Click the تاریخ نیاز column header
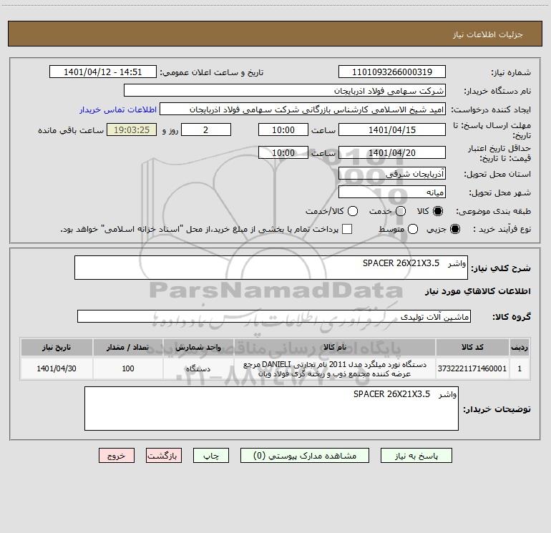 tap(57, 347)
